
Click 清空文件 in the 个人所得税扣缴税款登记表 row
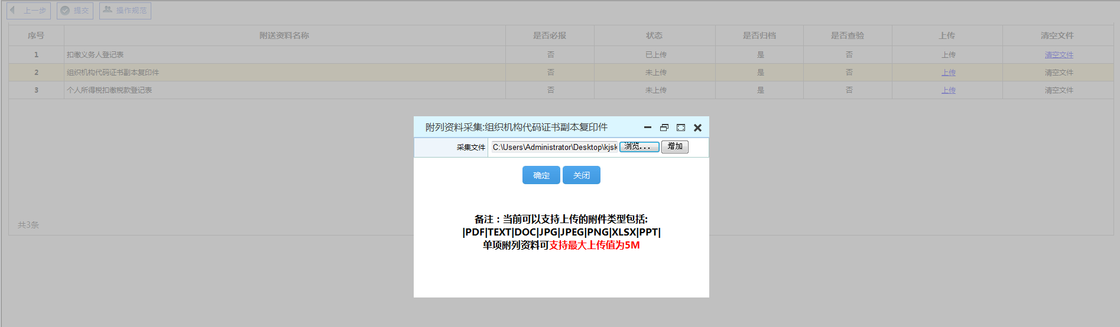tap(1059, 90)
